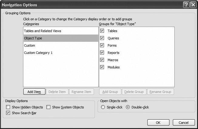Select the Object Type category
The image size is (198, 129).
pos(33,38)
